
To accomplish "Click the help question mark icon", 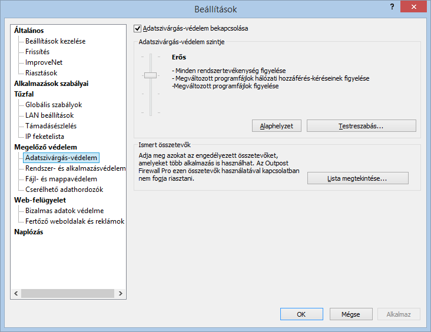I will [392, 7].
